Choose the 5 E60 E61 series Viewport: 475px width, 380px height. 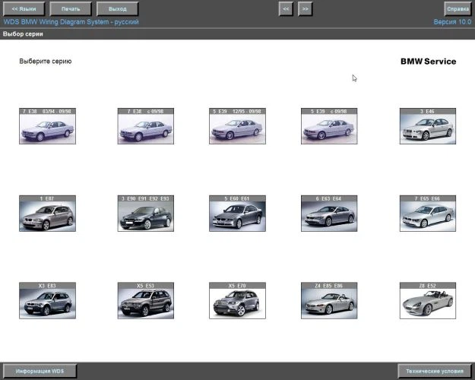(x=237, y=217)
